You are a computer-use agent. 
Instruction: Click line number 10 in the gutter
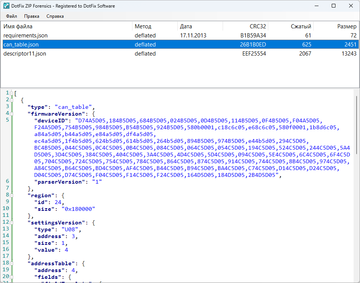(x=6, y=208)
